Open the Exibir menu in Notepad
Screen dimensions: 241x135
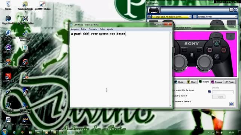[x=102, y=29]
